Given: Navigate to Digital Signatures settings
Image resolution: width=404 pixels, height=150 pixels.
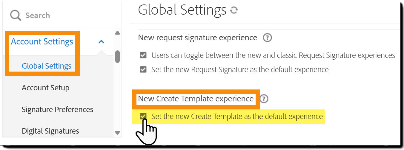Looking at the screenshot, I should [x=50, y=131].
